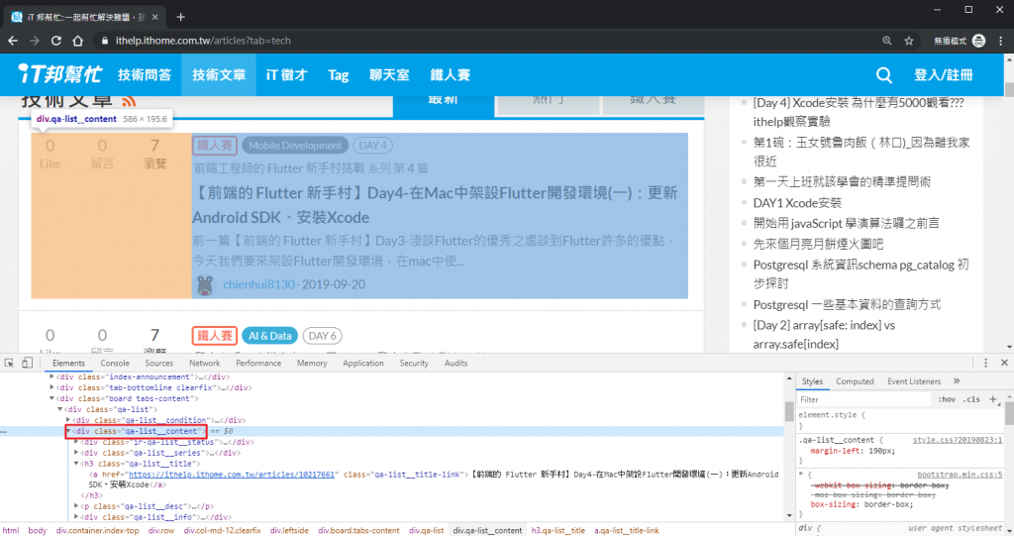1014x536 pixels.
Task: Open the 鐵人賽 navigation item
Action: click(451, 75)
